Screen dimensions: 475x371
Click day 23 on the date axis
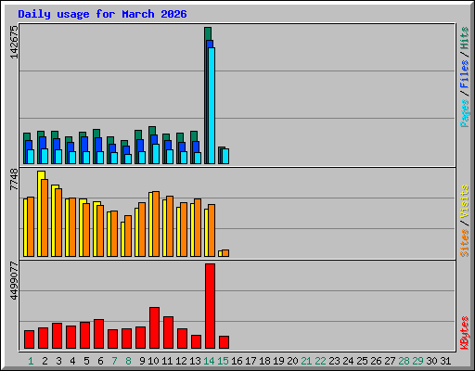(x=334, y=361)
